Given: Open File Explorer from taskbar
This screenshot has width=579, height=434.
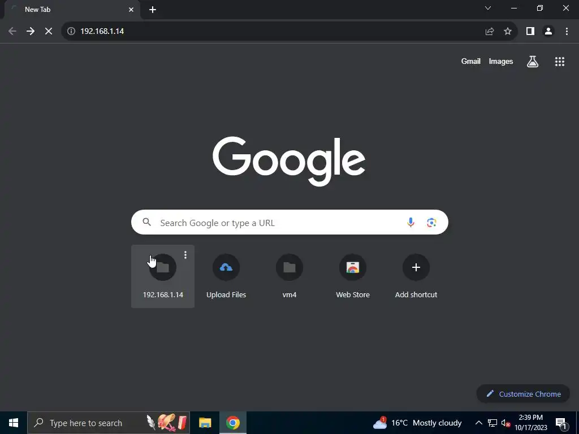Looking at the screenshot, I should (x=205, y=423).
